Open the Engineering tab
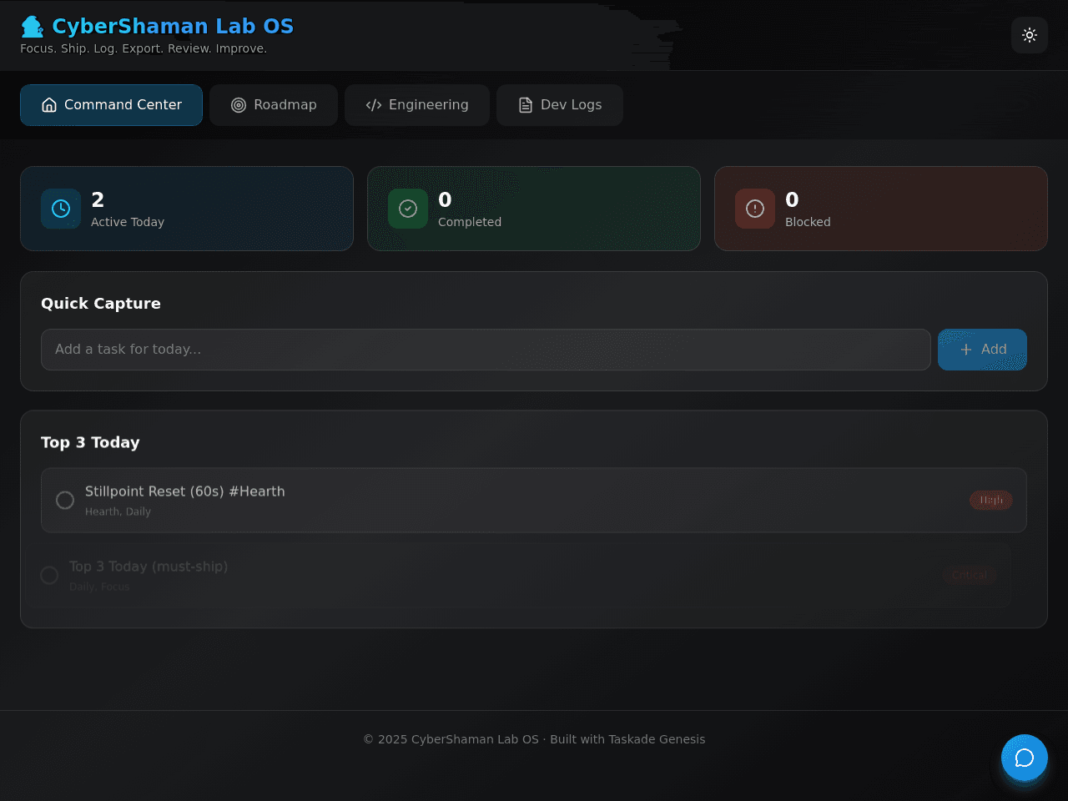This screenshot has width=1068, height=801. (417, 105)
